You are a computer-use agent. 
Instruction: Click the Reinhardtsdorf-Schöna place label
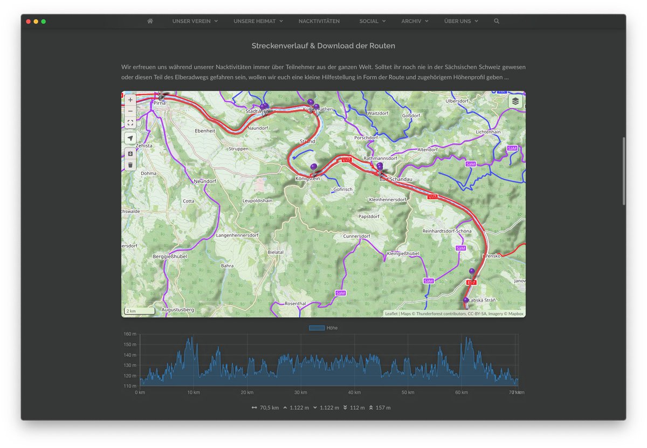pyautogui.click(x=447, y=231)
